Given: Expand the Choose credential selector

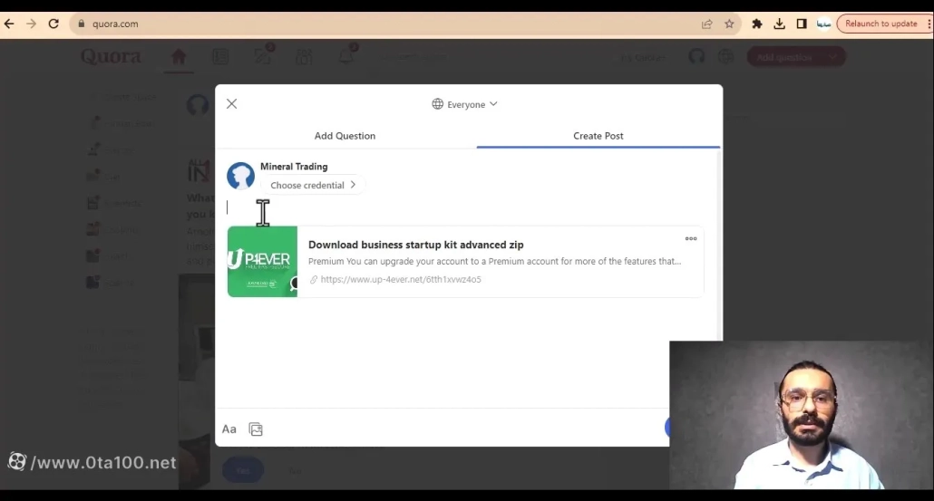Looking at the screenshot, I should tap(313, 185).
